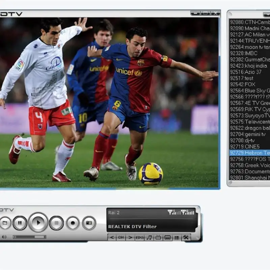Screen dimensions: 270x270
Task: Go to next channel with right arrow
Action: (x=130, y=238)
